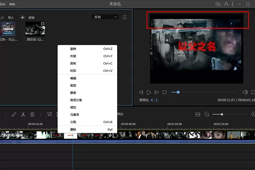This screenshot has height=170, width=255.
Task: Click the 00:01:20.00 timeline ruler mark
Action: (x=221, y=124)
